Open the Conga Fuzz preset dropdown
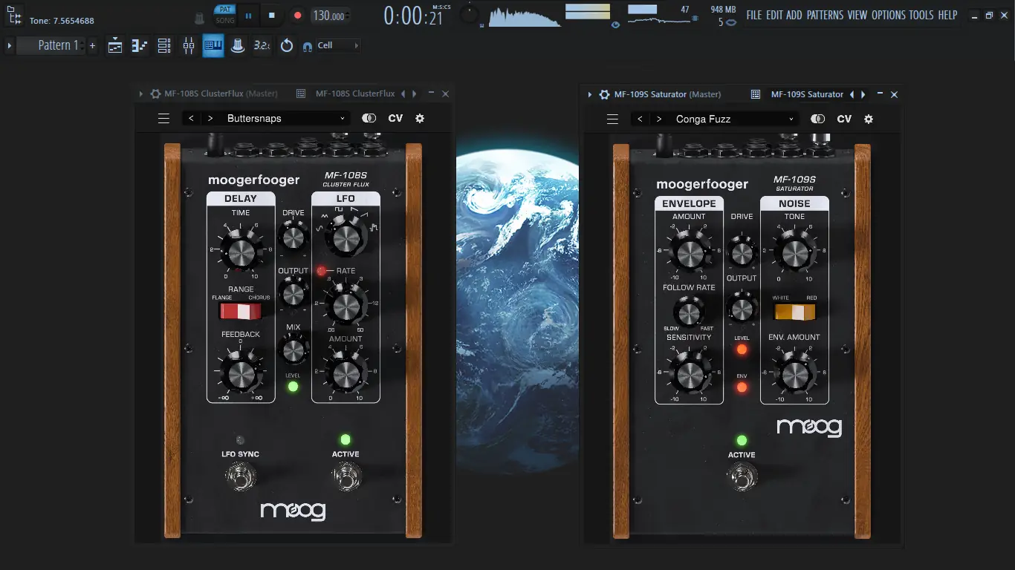 pos(734,119)
